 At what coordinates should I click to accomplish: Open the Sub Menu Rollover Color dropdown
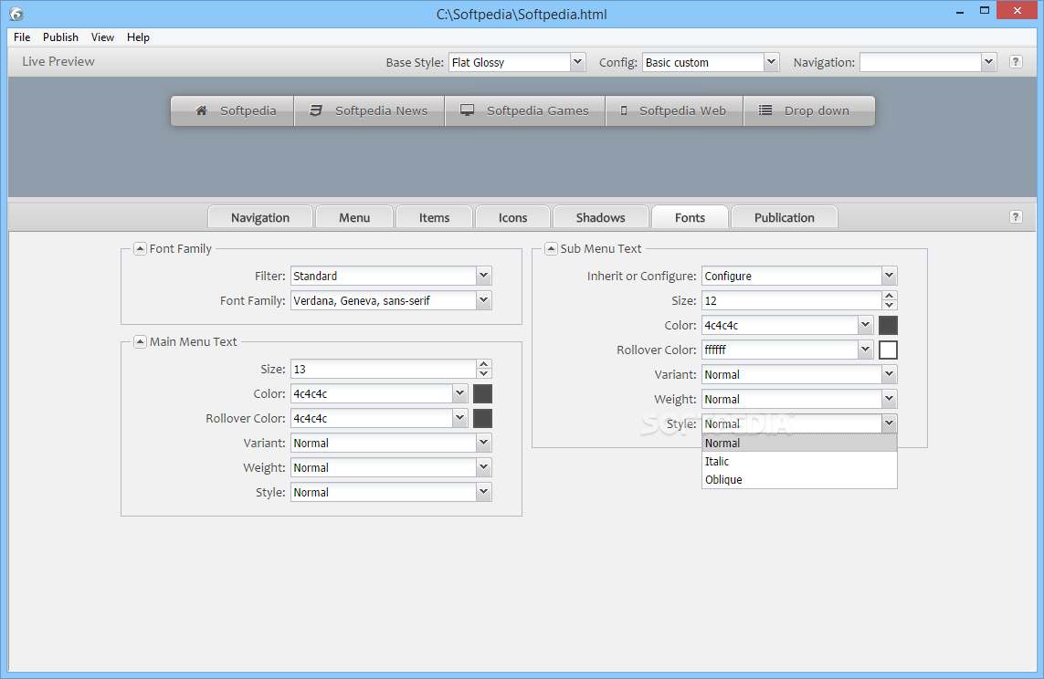[866, 350]
